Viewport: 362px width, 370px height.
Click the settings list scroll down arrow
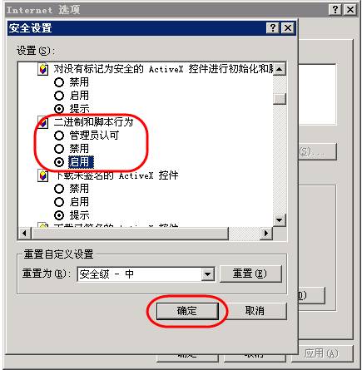pos(280,220)
